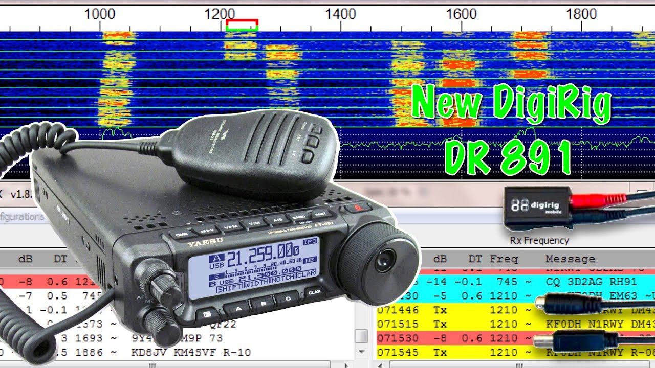The width and height of the screenshot is (655, 368).
Task: Click the DT column header in the Rx Frequency pane
Action: pos(475,259)
